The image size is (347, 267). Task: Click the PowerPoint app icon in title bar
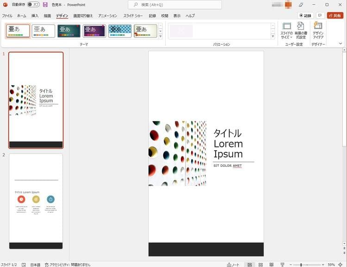(5, 5)
